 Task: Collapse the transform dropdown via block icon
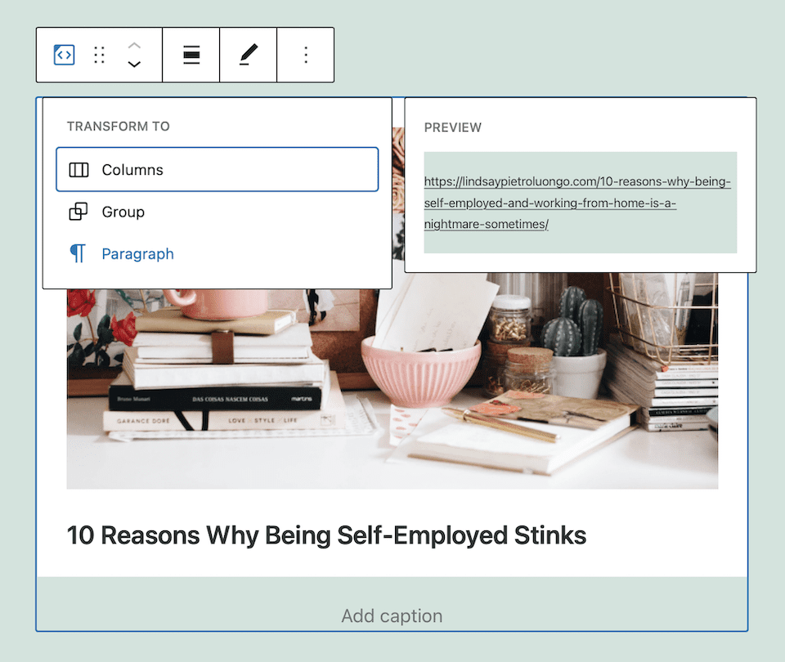coord(64,55)
